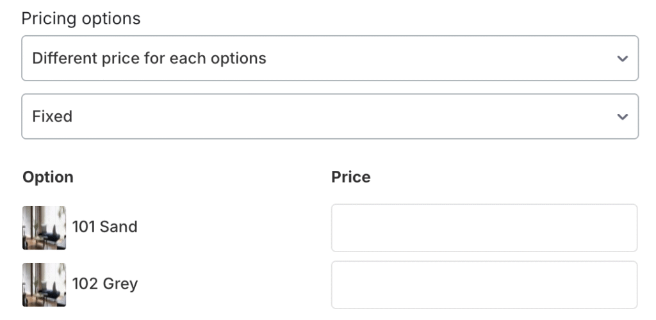Expand pricing mode list via its down arrow
The width and height of the screenshot is (656, 320).
tap(623, 58)
